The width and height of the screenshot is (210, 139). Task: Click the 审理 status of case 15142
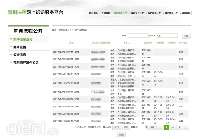point(180,52)
